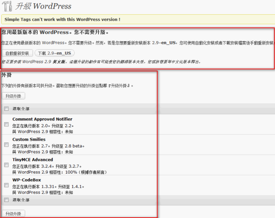Click the bottom 升級外掛 button
The height and width of the screenshot is (218, 275).
click(x=13, y=213)
